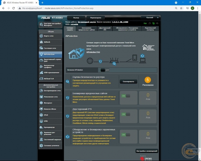This screenshot has width=201, height=161.
Task: Reload the router page
Action: click(13, 8)
